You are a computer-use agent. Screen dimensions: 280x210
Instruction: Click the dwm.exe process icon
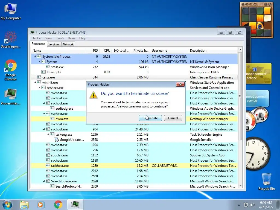pos(52,119)
